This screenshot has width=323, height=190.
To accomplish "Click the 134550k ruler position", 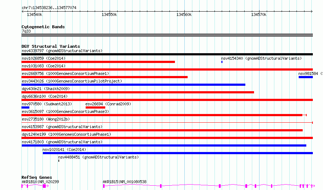I will pos(109,14).
